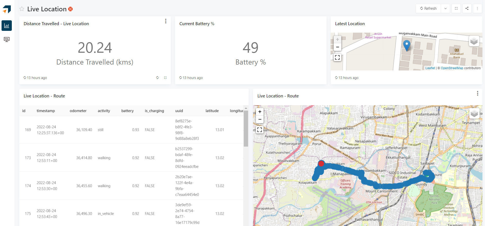This screenshot has height=226, width=485.
Task: Enter dashboard fullscreen mode from top toolbar
Action: [x=456, y=8]
